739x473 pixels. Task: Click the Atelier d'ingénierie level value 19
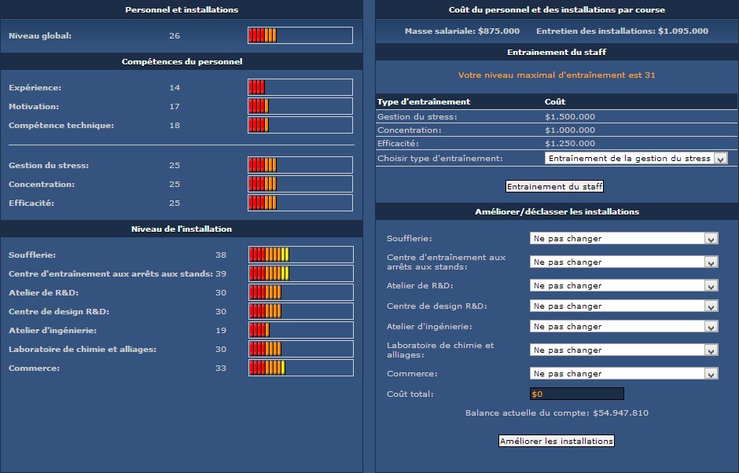point(221,330)
